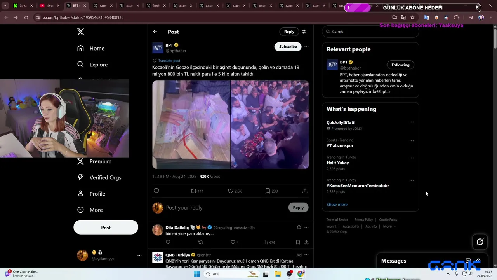Go to Home in the sidebar
The image size is (497, 280).
(x=91, y=48)
